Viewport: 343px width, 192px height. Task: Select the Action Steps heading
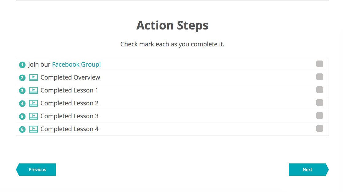(x=172, y=25)
